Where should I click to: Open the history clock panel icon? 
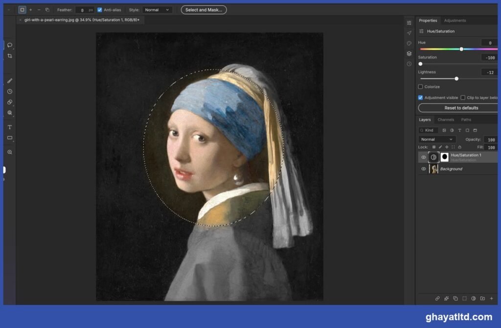[409, 64]
